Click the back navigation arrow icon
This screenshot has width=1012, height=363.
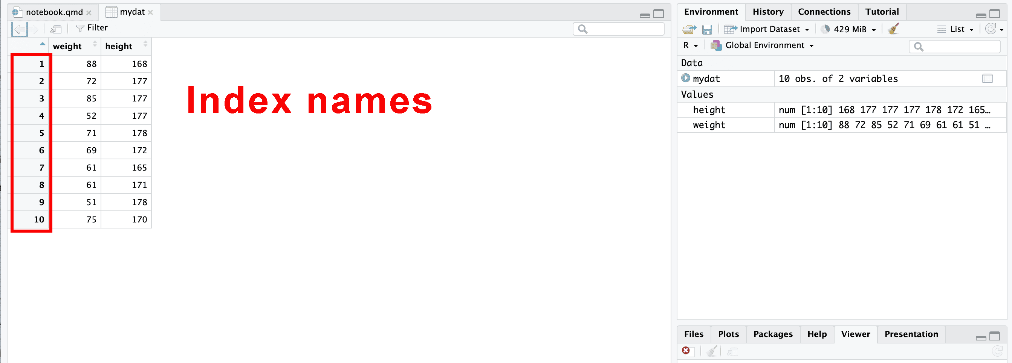[x=20, y=29]
